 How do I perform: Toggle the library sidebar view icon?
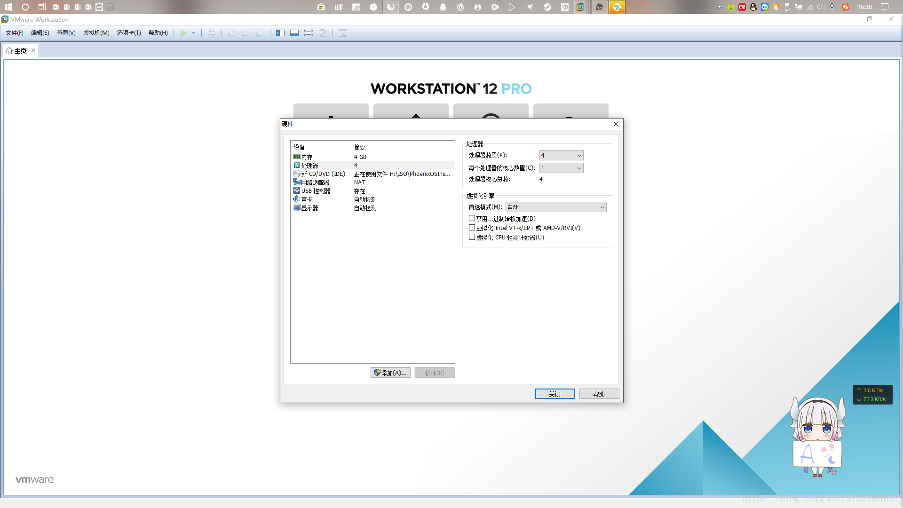(x=280, y=33)
